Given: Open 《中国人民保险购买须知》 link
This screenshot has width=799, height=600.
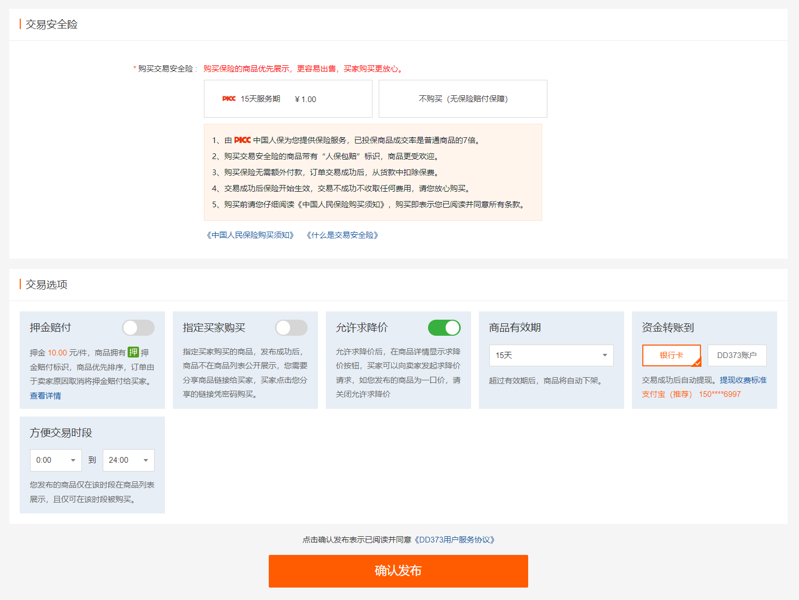Looking at the screenshot, I should pos(250,235).
